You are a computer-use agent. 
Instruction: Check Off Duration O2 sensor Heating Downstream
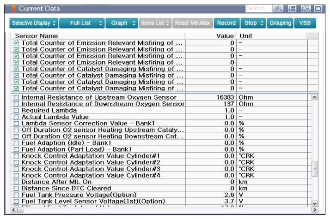click(x=16, y=136)
